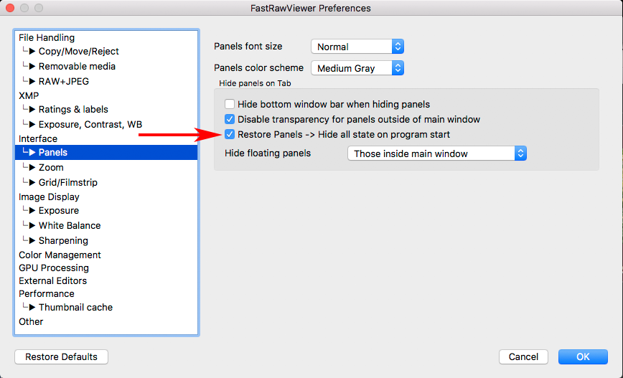Confirm preferences with the OK button

[x=583, y=356]
